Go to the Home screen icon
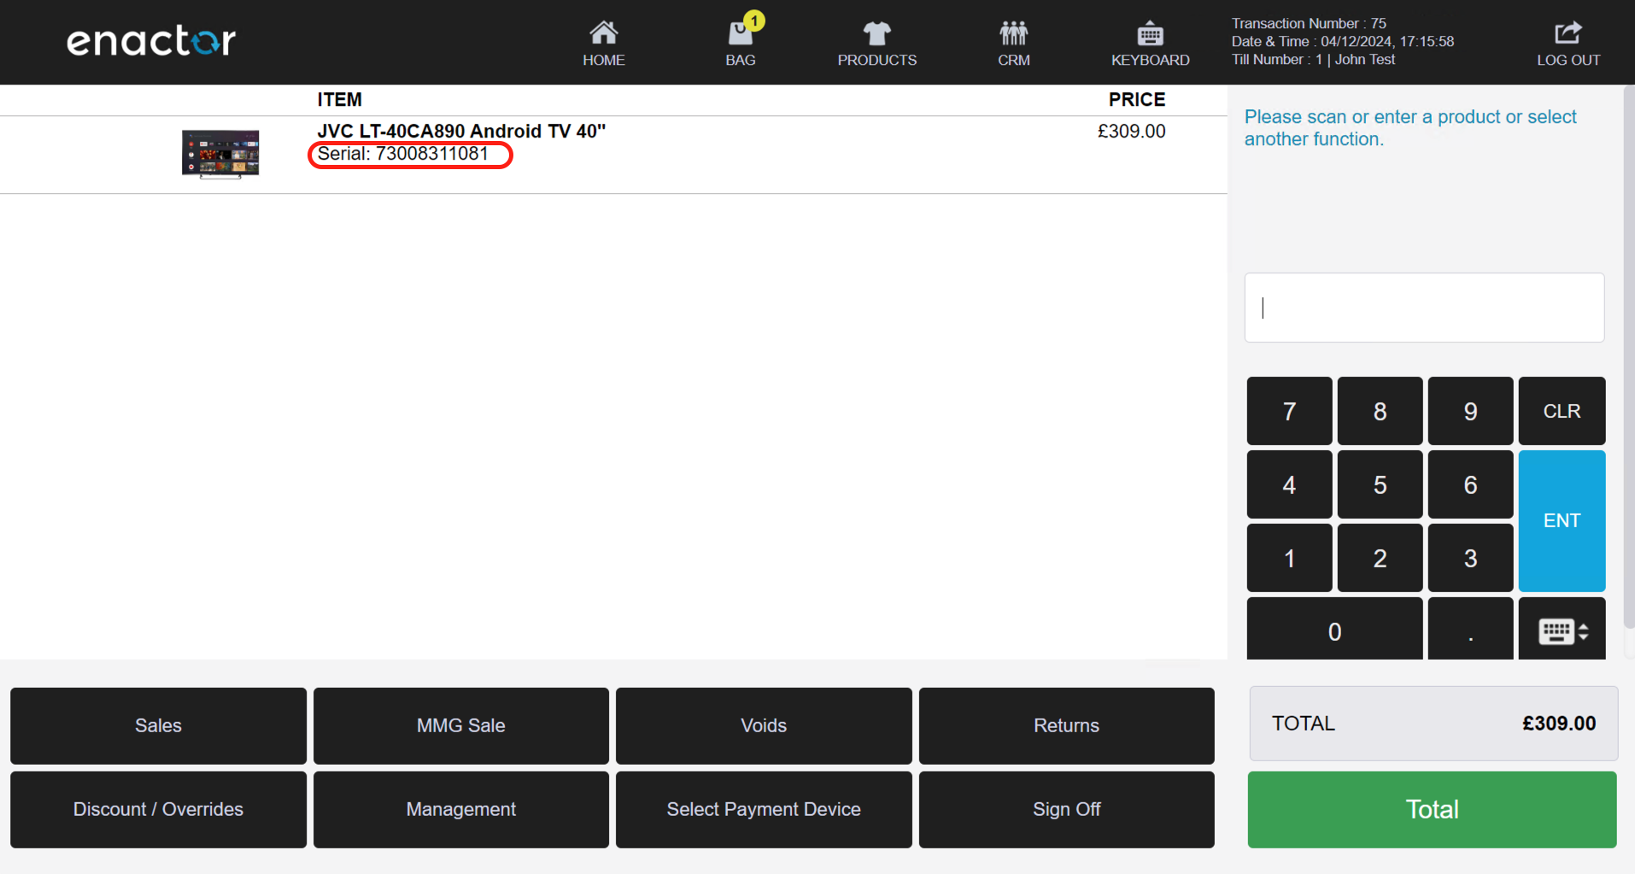1635x874 pixels. coord(603,43)
